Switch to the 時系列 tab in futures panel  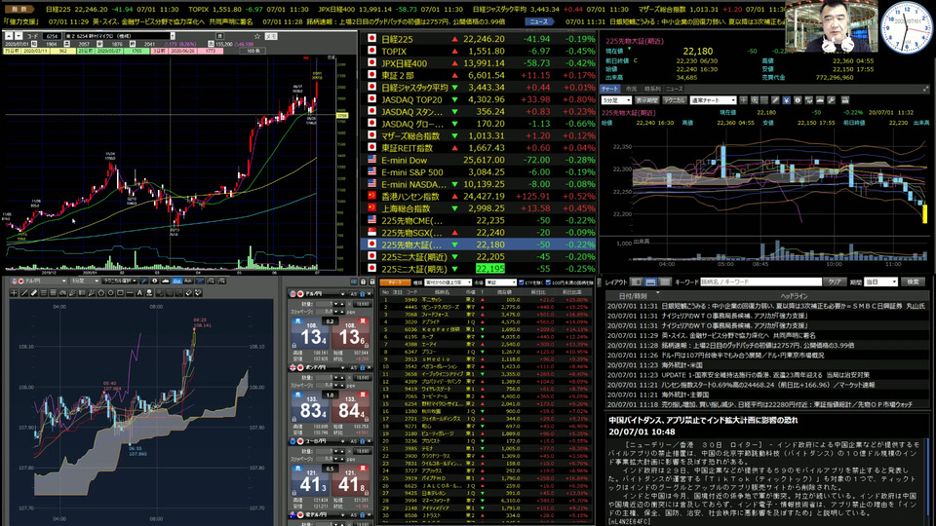[652, 89]
